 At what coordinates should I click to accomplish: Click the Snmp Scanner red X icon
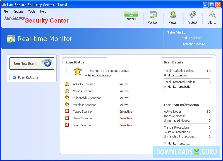67,125
